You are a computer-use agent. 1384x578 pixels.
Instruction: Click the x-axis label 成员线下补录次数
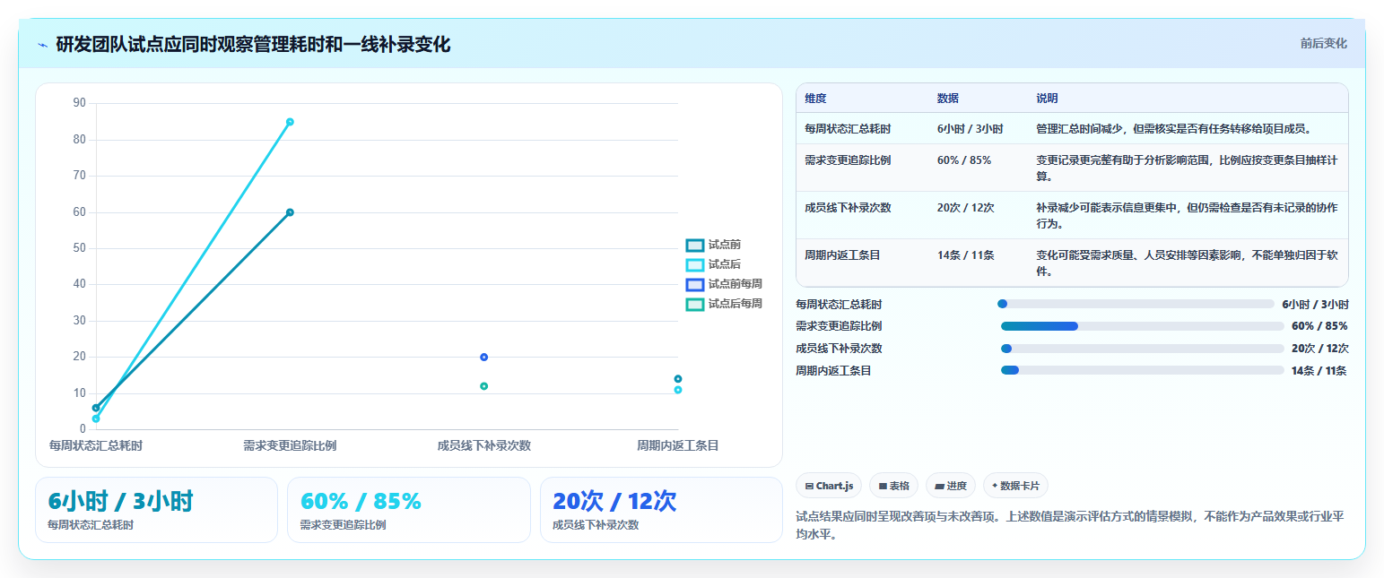484,445
